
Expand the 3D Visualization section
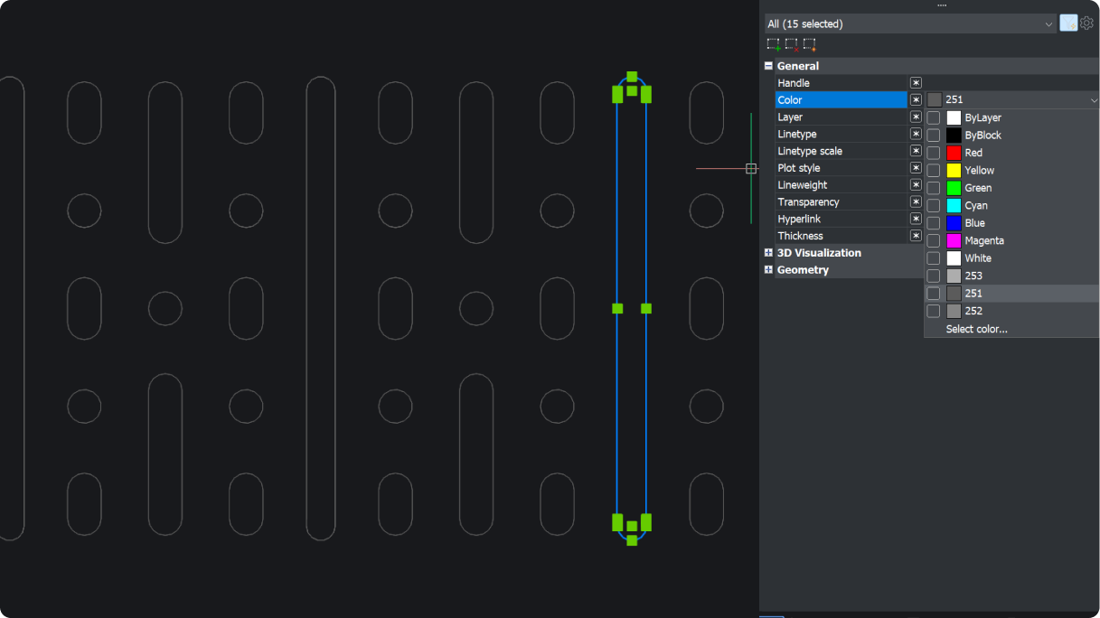pyautogui.click(x=767, y=253)
